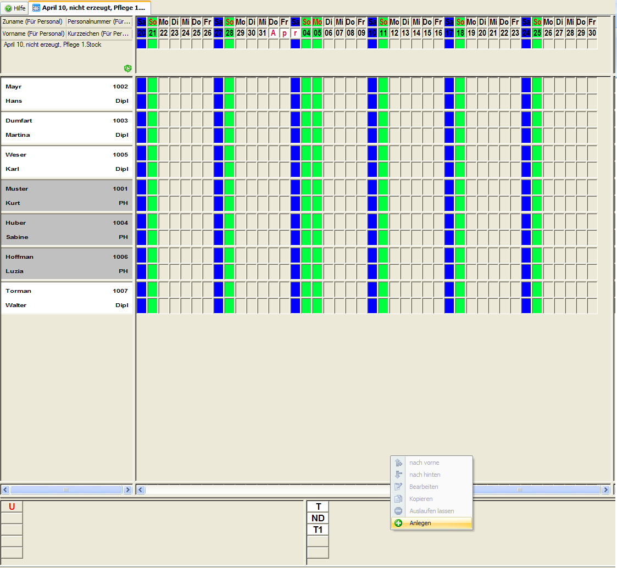Select the T1 shift code cell

(318, 530)
